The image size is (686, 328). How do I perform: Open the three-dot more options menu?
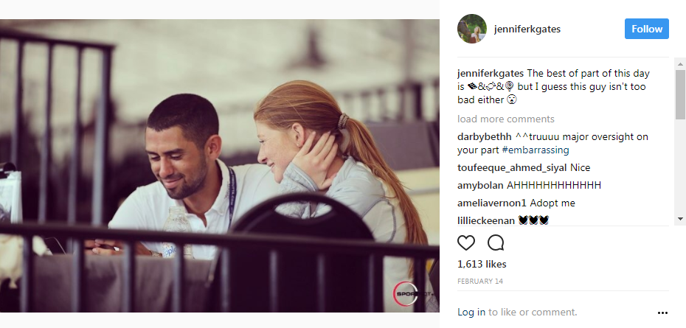[x=663, y=313]
